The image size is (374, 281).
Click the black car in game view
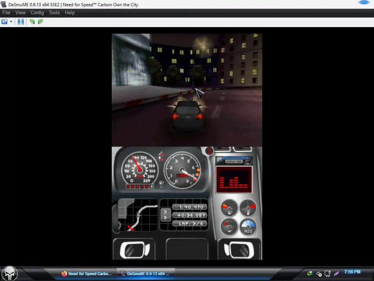187,115
